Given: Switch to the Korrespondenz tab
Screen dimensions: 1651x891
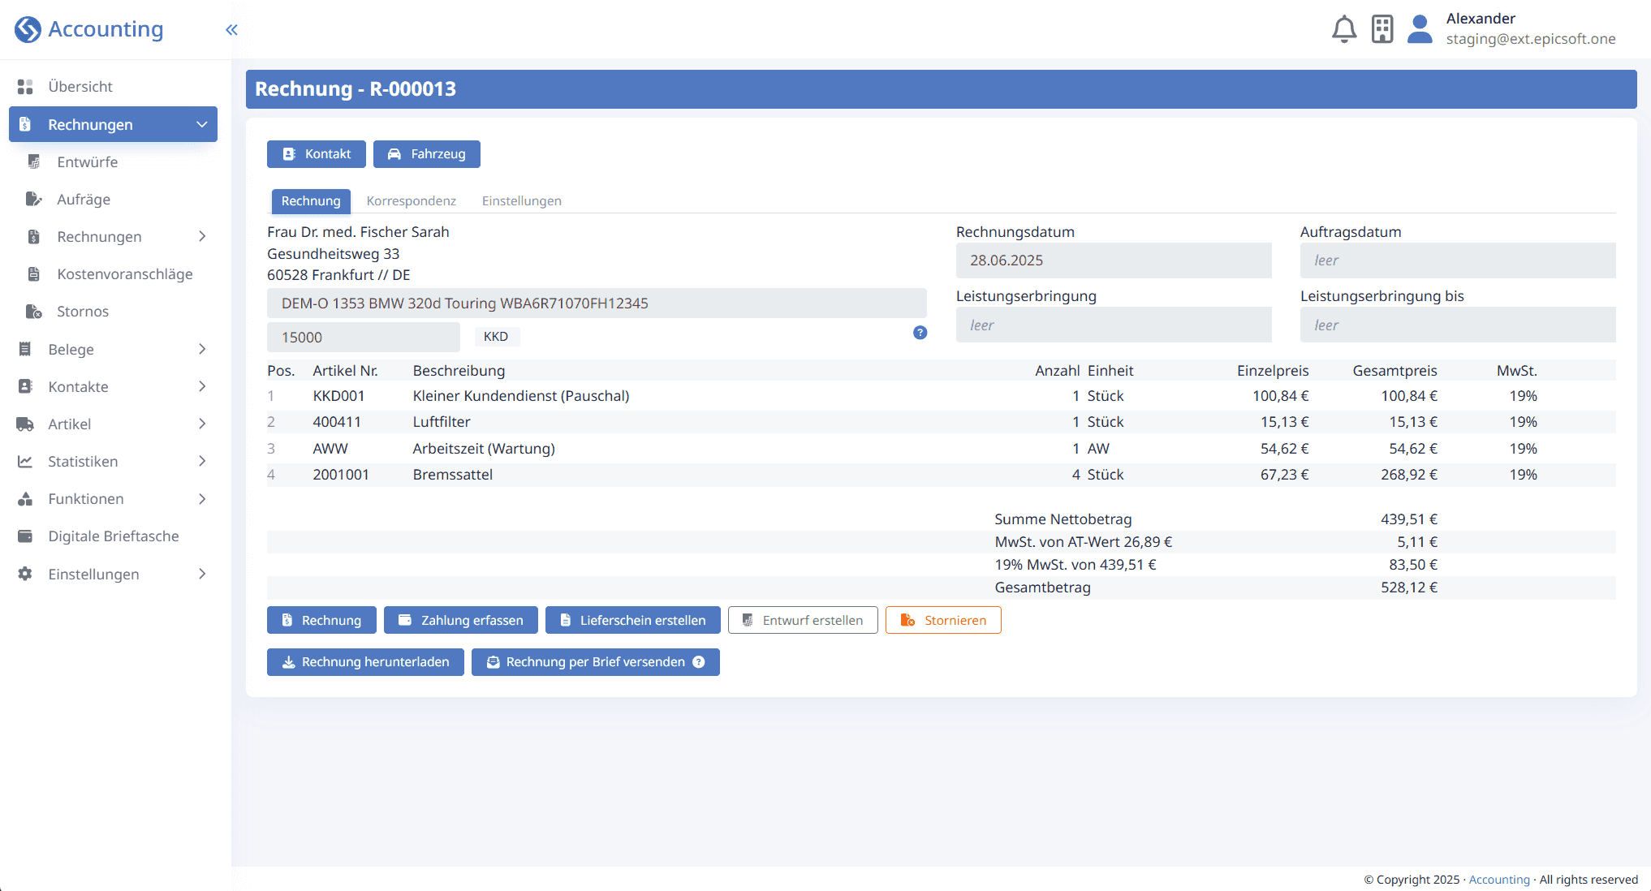Looking at the screenshot, I should tap(412, 200).
